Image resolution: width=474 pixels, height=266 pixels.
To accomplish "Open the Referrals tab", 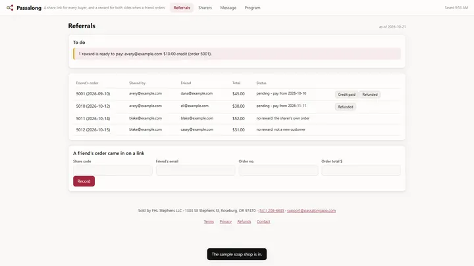I will [x=182, y=7].
